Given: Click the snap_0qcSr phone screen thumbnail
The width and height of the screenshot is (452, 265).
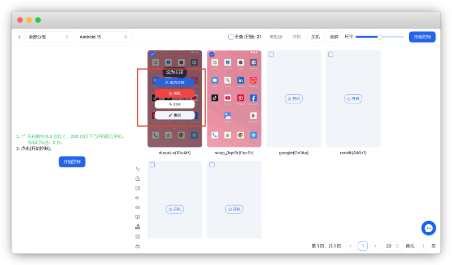Looking at the screenshot, I should 234,99.
